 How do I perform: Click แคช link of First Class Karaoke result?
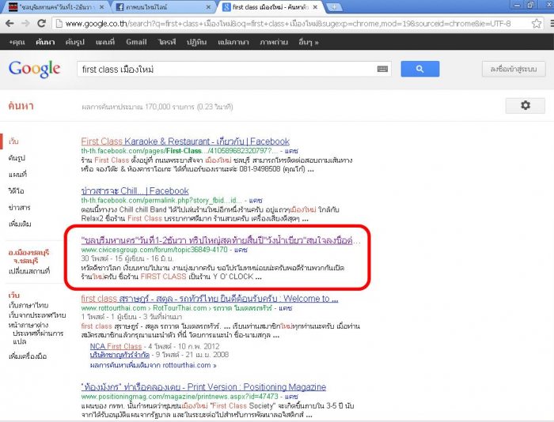[x=291, y=151]
